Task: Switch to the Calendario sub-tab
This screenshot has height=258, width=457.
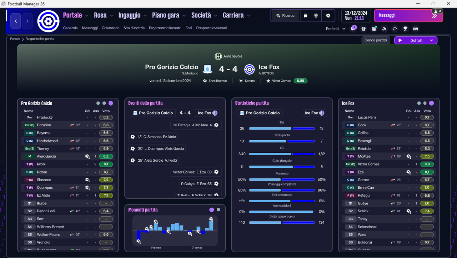Action: pos(111,28)
